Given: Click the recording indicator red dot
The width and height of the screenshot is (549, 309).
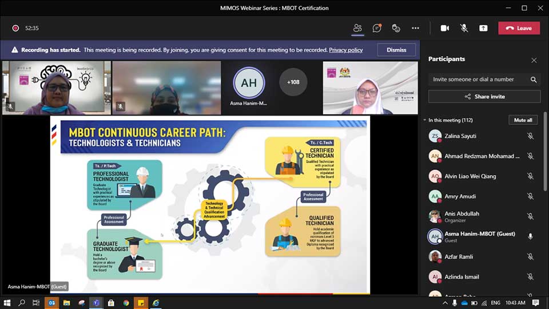Looking at the screenshot, I should [x=15, y=28].
